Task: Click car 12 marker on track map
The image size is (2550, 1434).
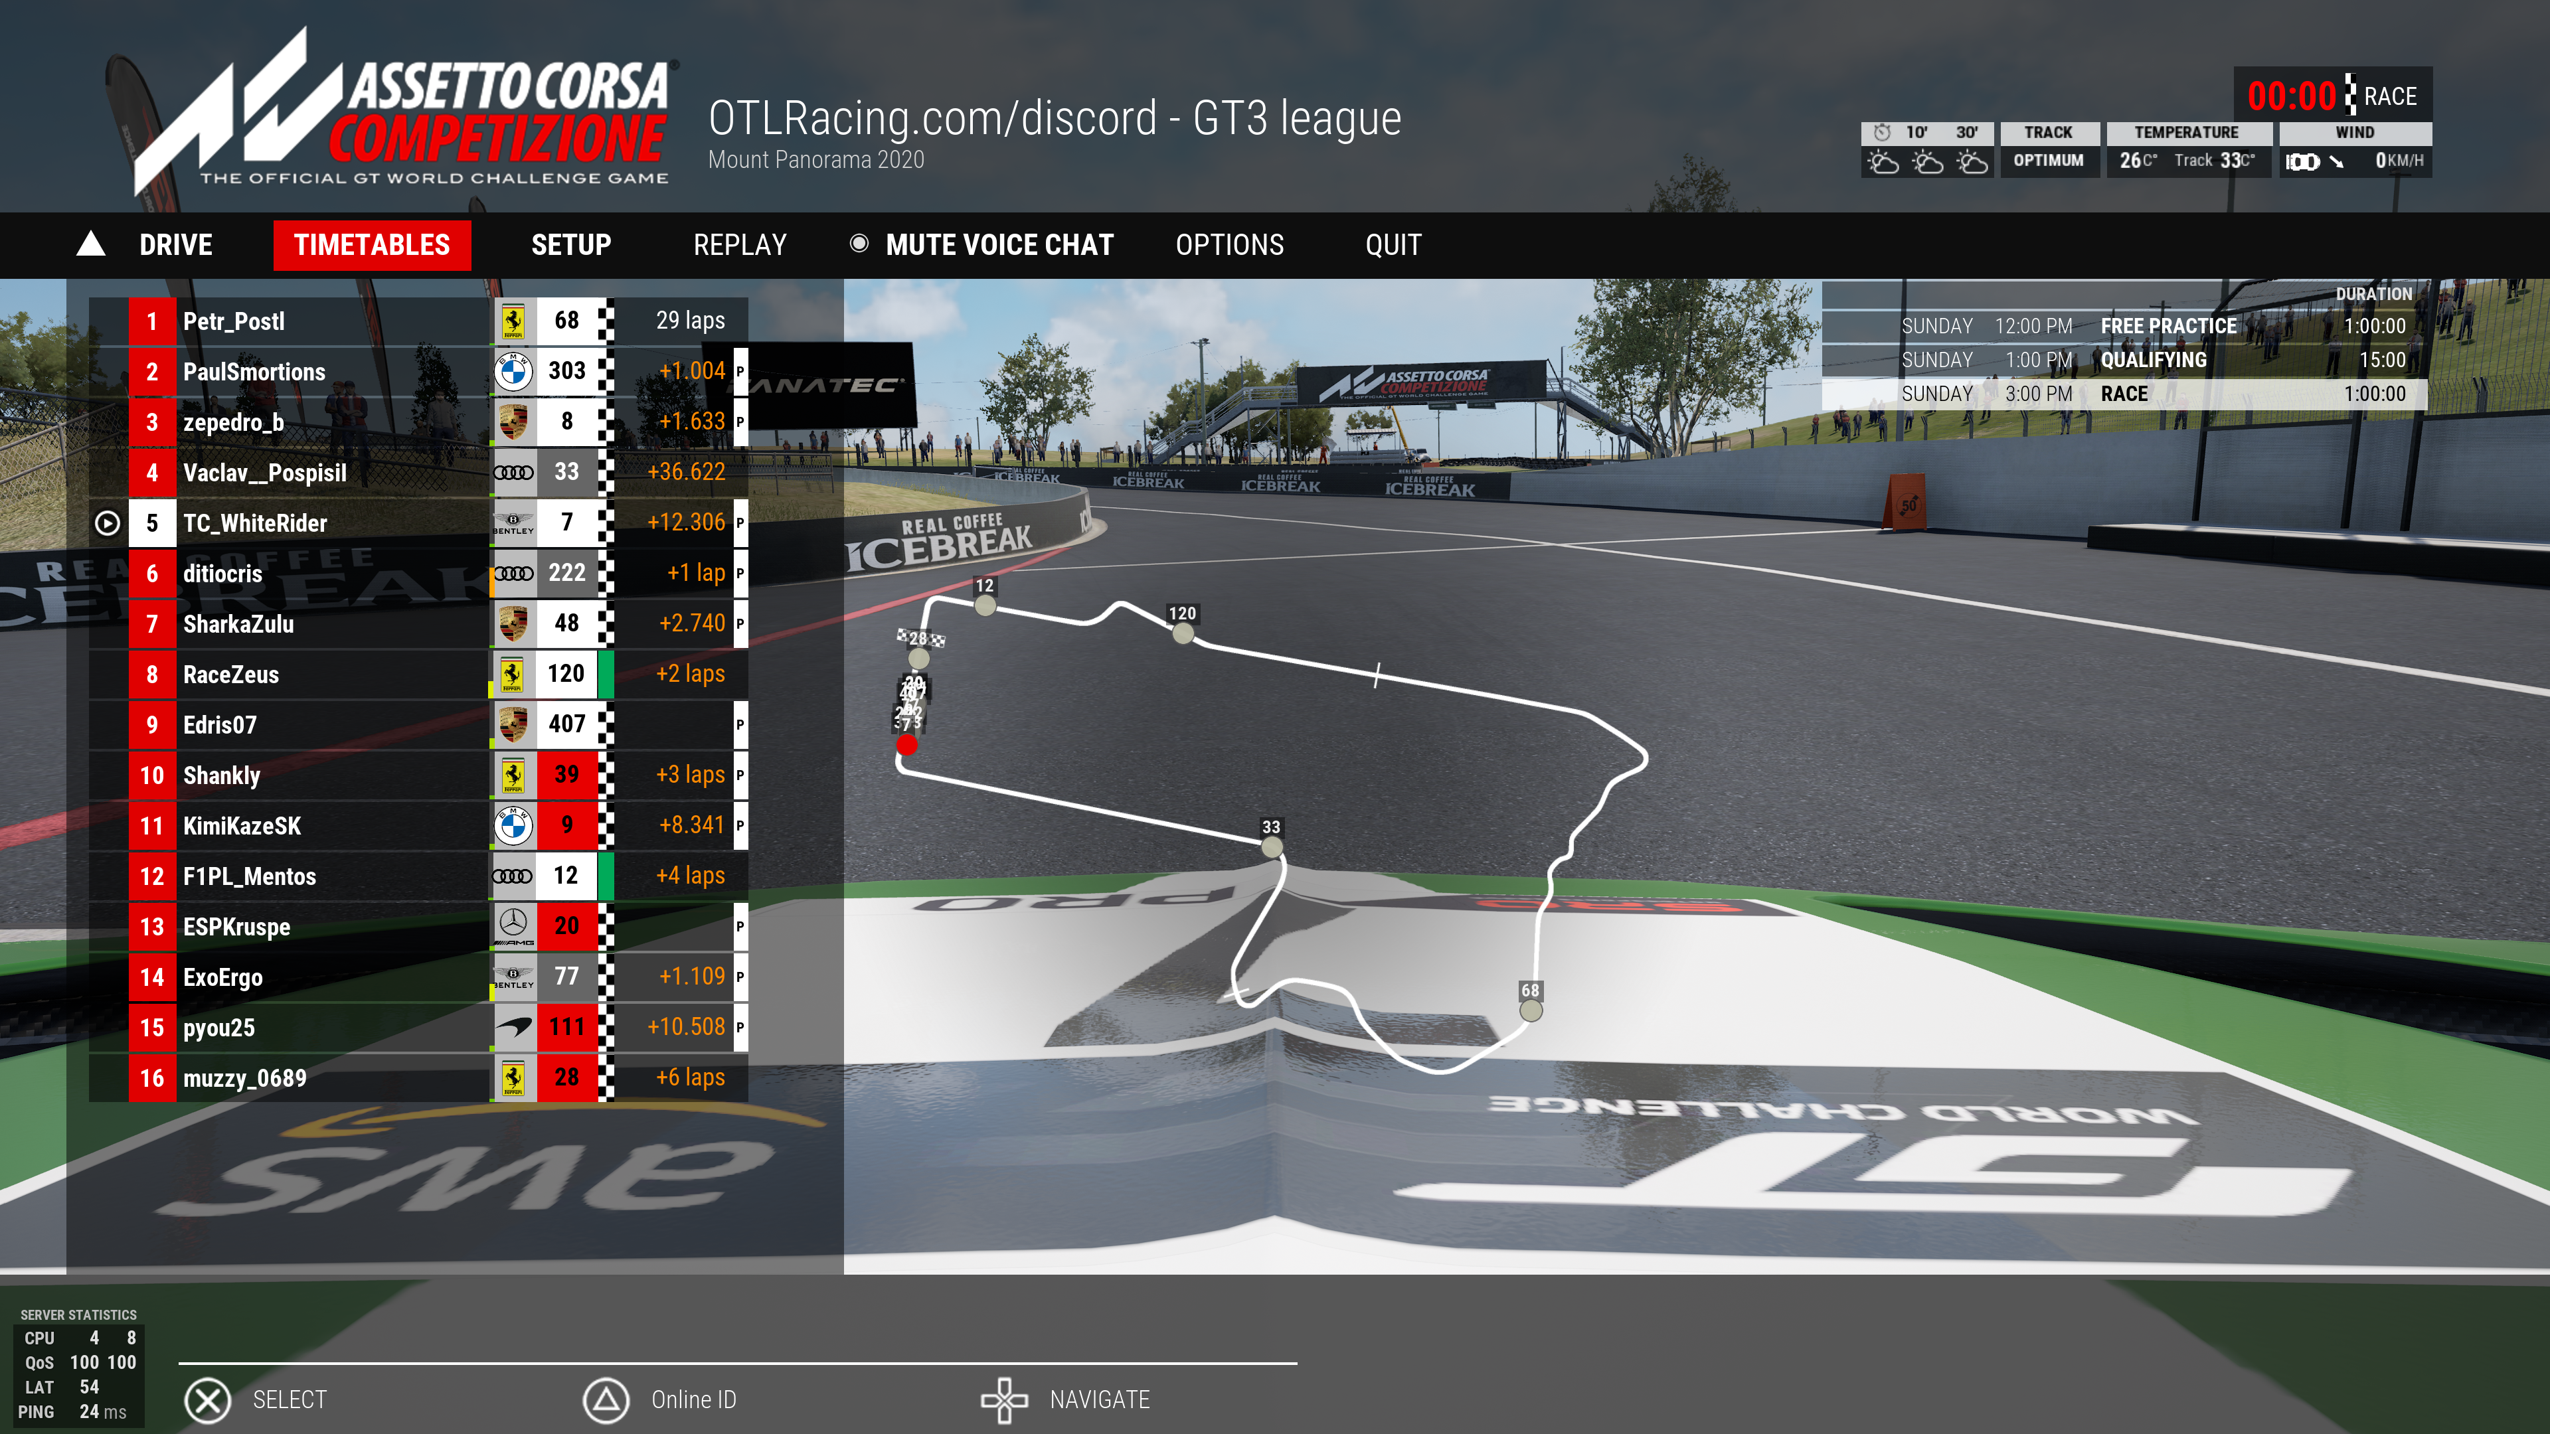Action: tap(985, 605)
